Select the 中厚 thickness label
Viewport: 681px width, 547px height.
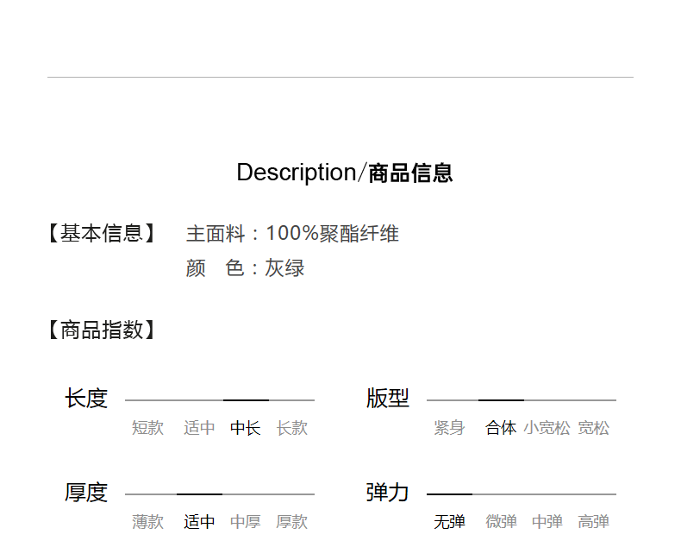click(x=246, y=522)
